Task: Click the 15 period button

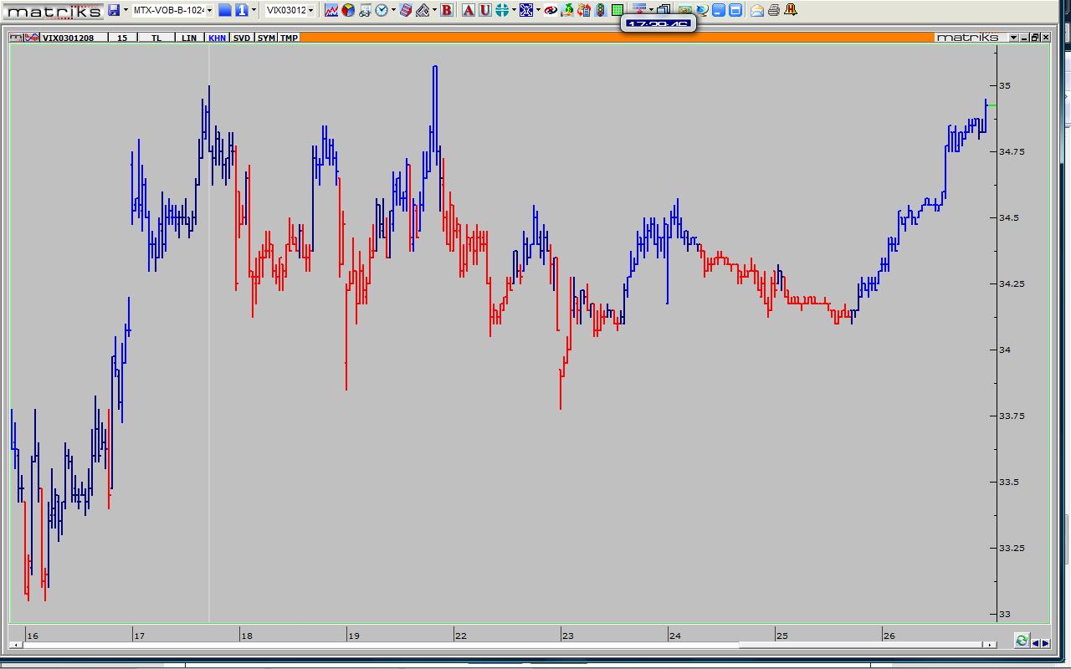Action: pos(122,38)
